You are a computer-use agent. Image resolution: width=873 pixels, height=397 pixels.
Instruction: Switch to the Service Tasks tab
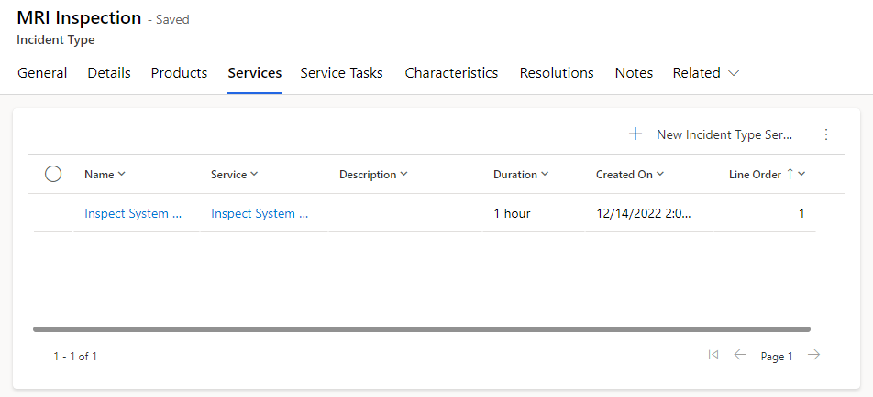341,73
